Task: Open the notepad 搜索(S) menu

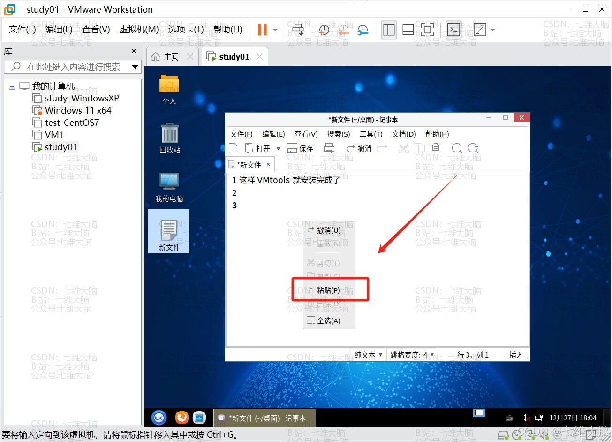Action: (339, 134)
